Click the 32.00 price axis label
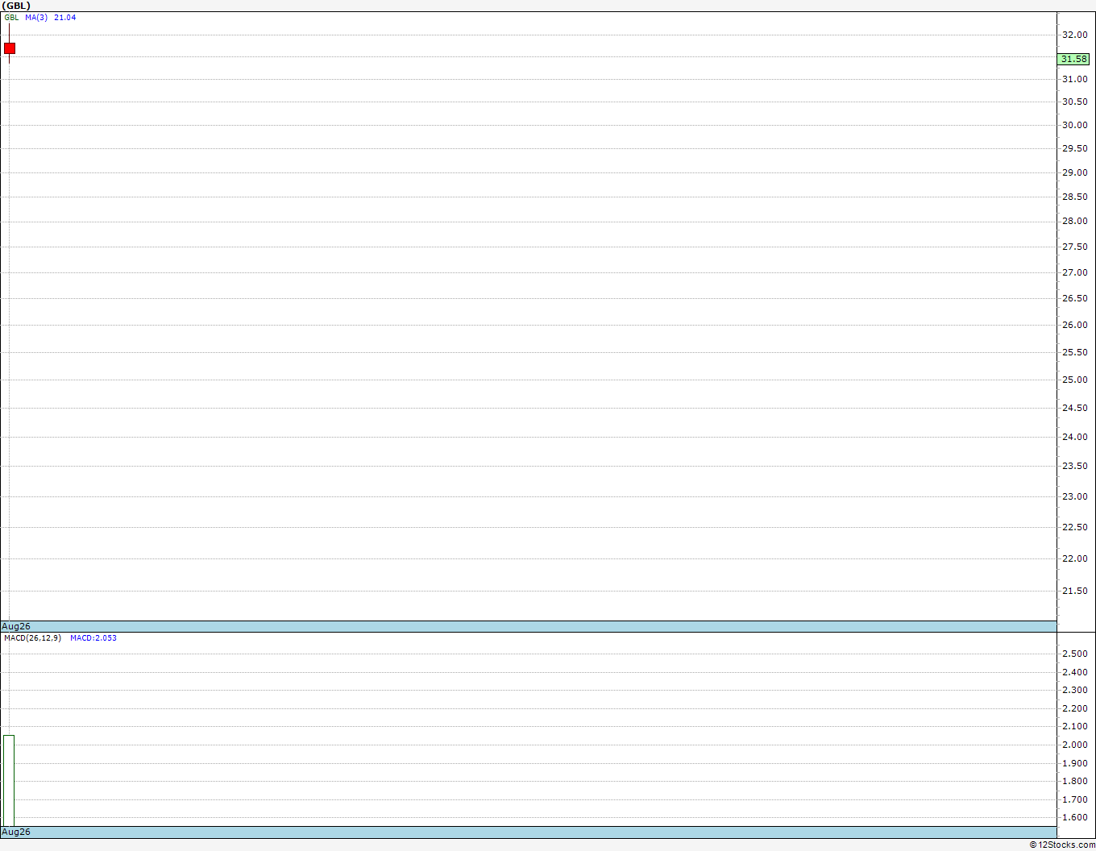 pos(1075,35)
